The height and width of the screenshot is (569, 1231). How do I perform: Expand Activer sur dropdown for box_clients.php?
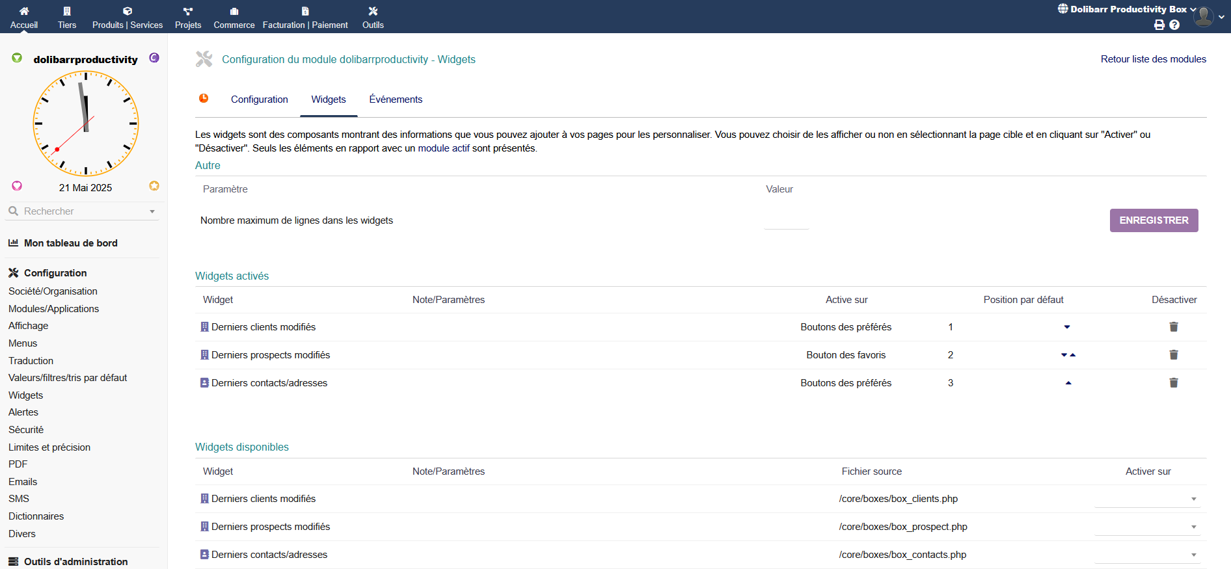coord(1147,499)
